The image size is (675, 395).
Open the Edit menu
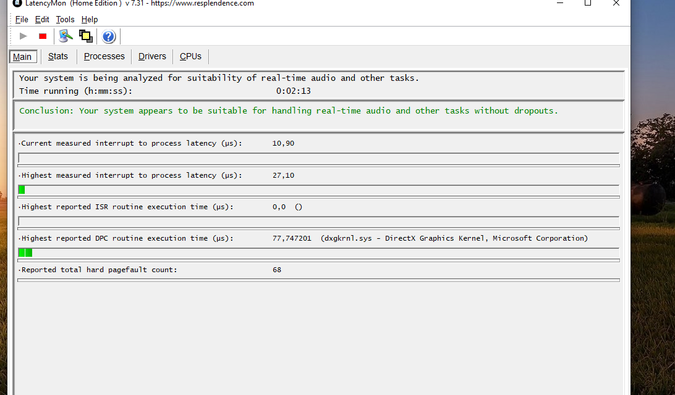coord(42,19)
